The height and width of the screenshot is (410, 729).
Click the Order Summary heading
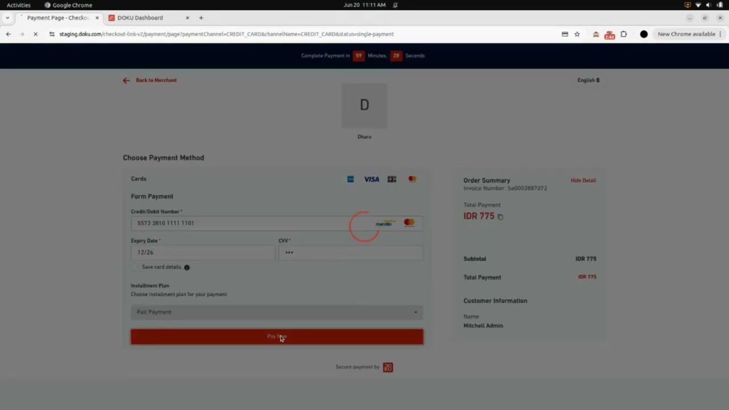tap(487, 181)
